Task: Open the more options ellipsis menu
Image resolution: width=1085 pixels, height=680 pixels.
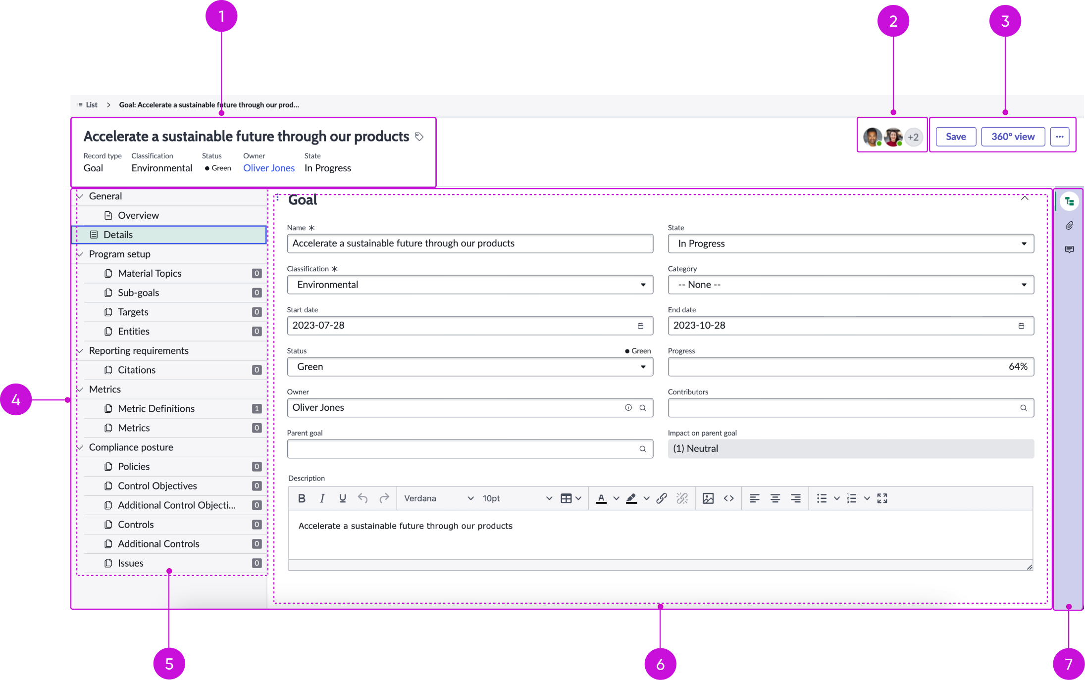Action: [1060, 136]
